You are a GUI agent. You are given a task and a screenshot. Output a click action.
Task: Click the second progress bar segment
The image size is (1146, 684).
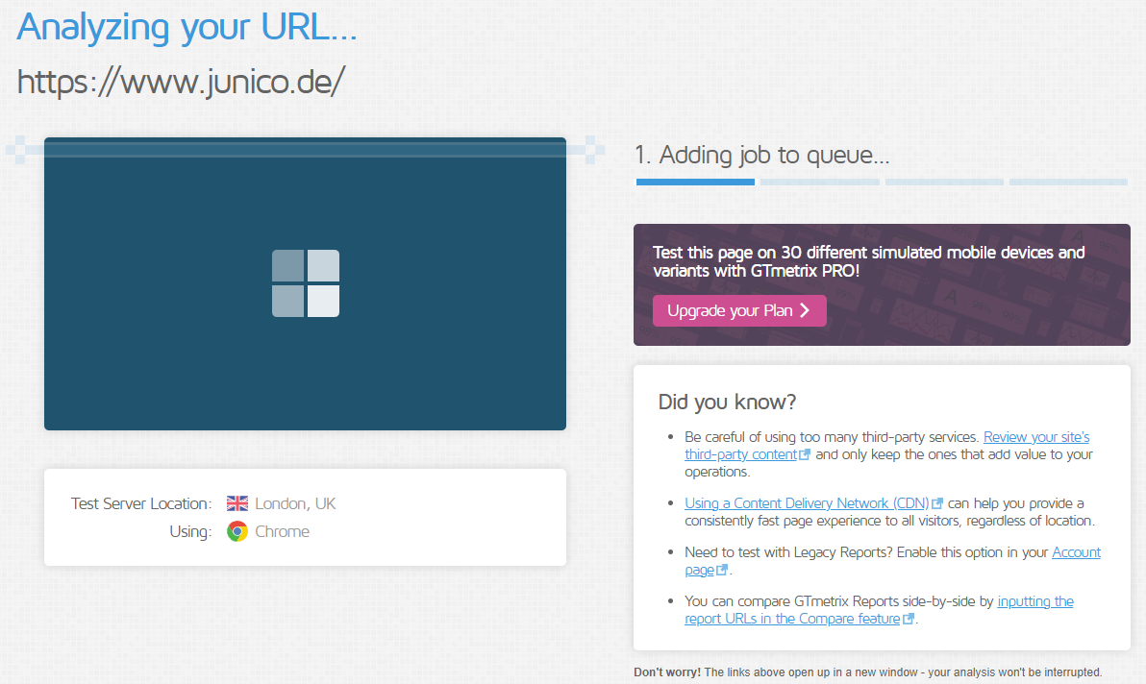click(x=819, y=182)
